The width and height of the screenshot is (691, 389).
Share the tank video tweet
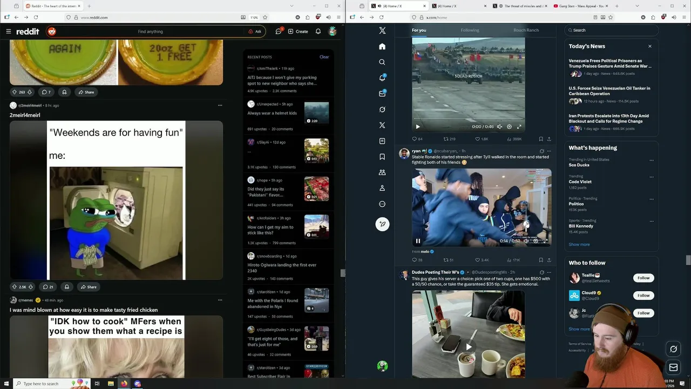[x=549, y=139]
